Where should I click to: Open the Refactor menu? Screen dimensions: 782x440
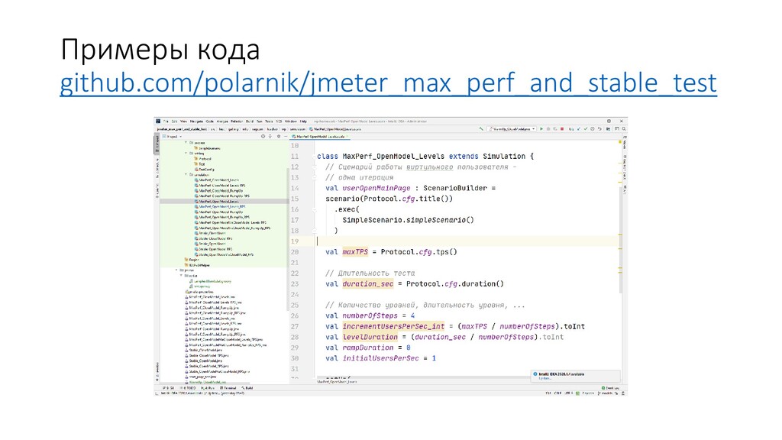point(238,121)
